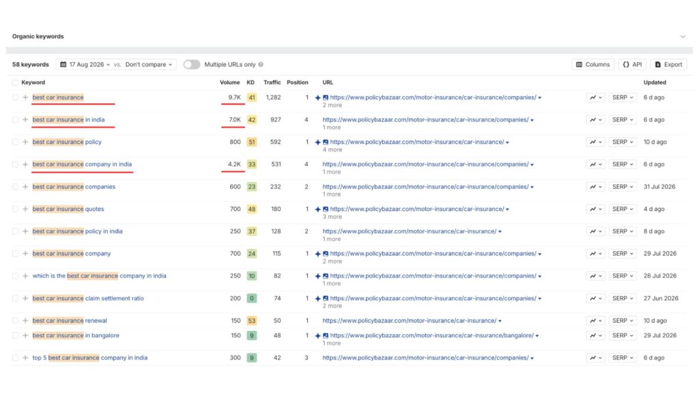Image resolution: width=699 pixels, height=393 pixels.
Task: Click the 'Organic keywords' section title
Action: tap(38, 37)
